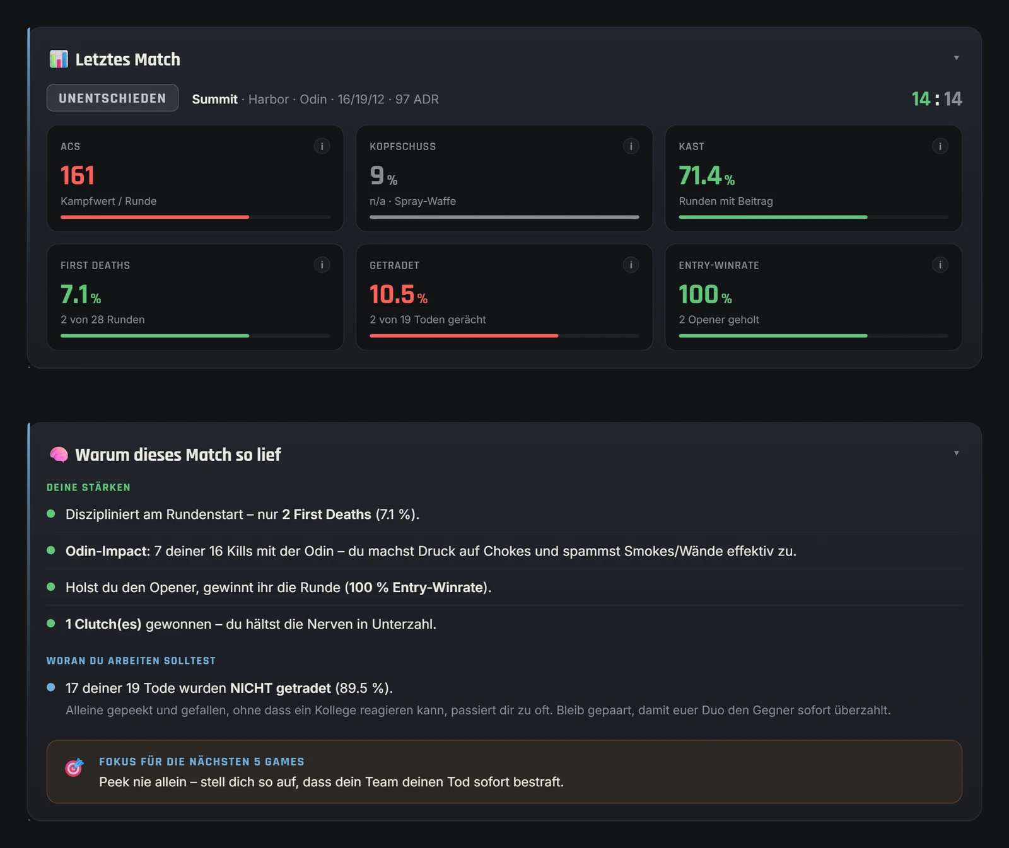This screenshot has width=1009, height=848.
Task: Click the 'Holst du den Opener' line
Action: (278, 588)
